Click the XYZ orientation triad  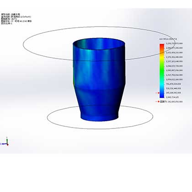5,142
